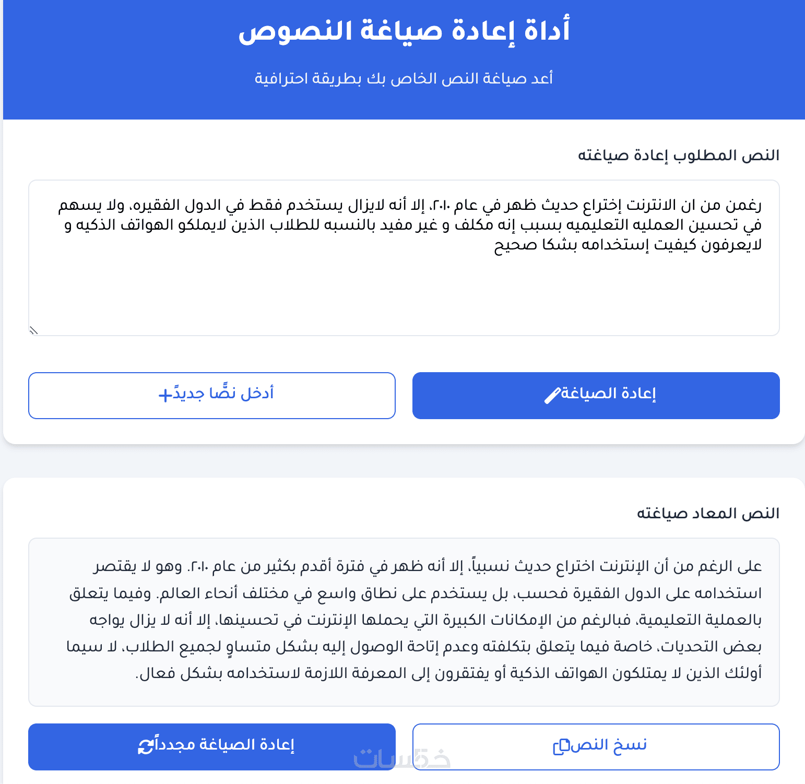
Task: Click the subtitle أعد صياغة النص الخاص بك
Action: click(x=404, y=78)
